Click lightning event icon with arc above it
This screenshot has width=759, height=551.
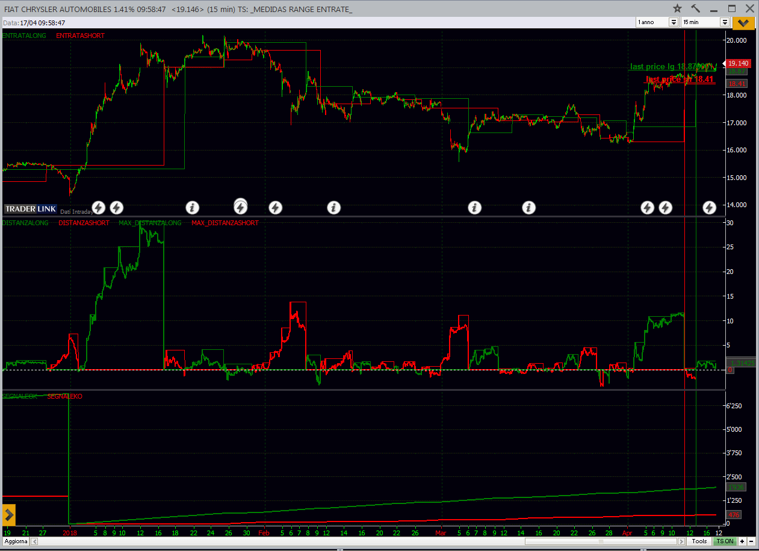[240, 207]
